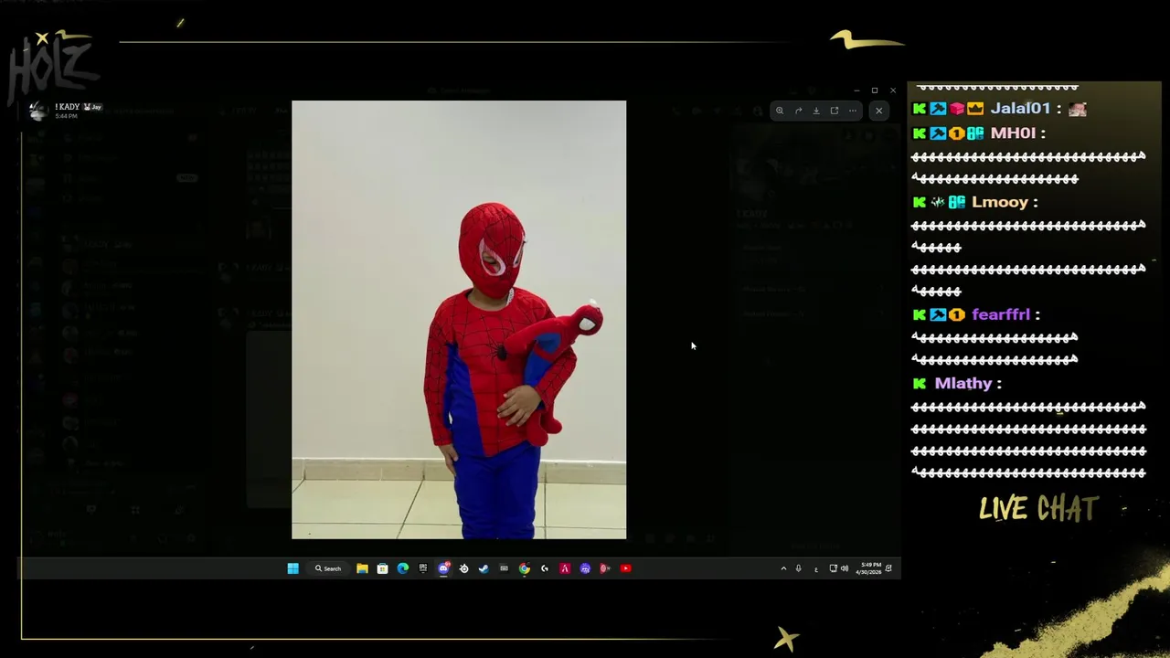The width and height of the screenshot is (1170, 658).
Task: Minimize the Discord window
Action: point(856,90)
